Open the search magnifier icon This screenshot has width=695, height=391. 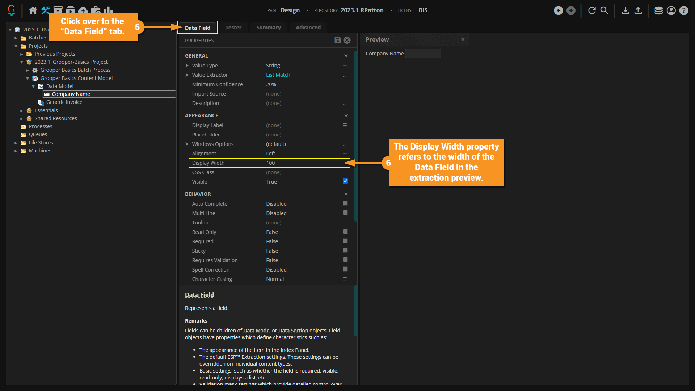coord(605,10)
